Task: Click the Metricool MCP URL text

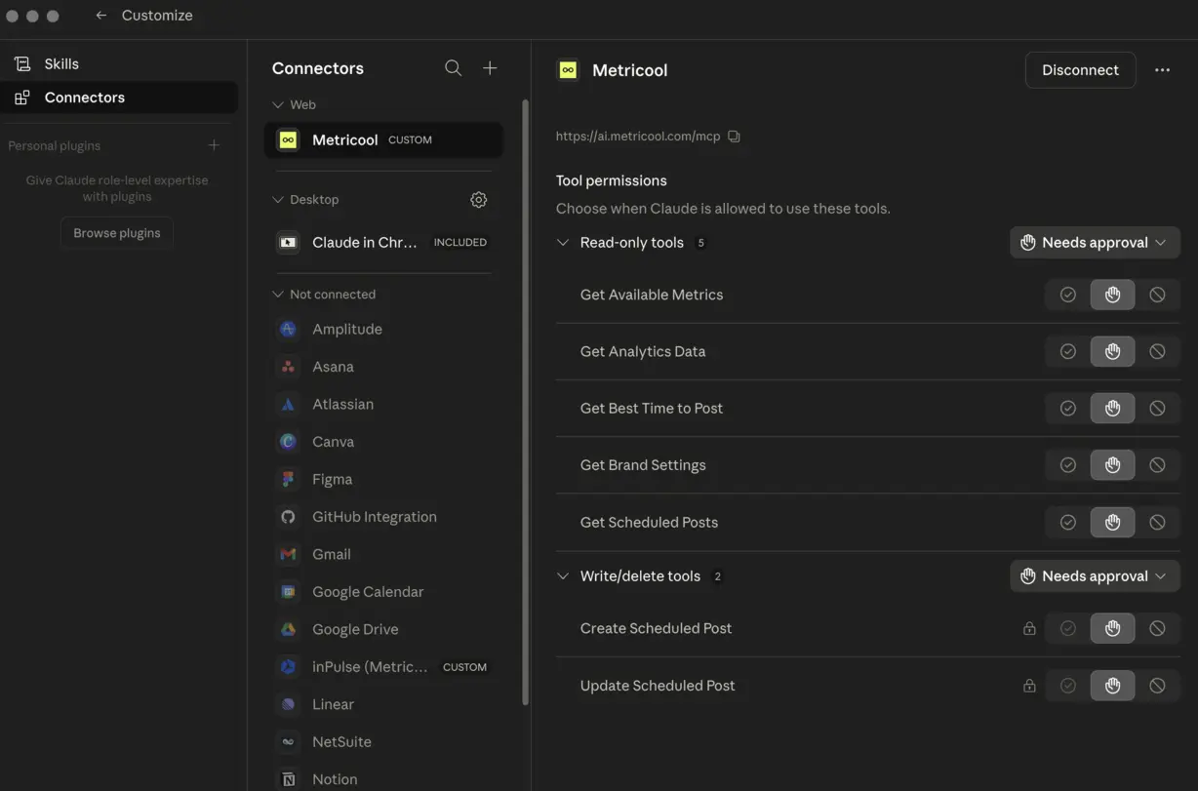Action: 638,137
